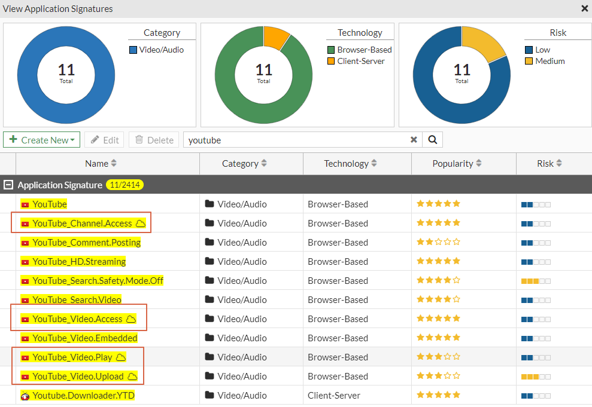592x407 pixels.
Task: Close the View Application Signatures dialog
Action: 584,8
